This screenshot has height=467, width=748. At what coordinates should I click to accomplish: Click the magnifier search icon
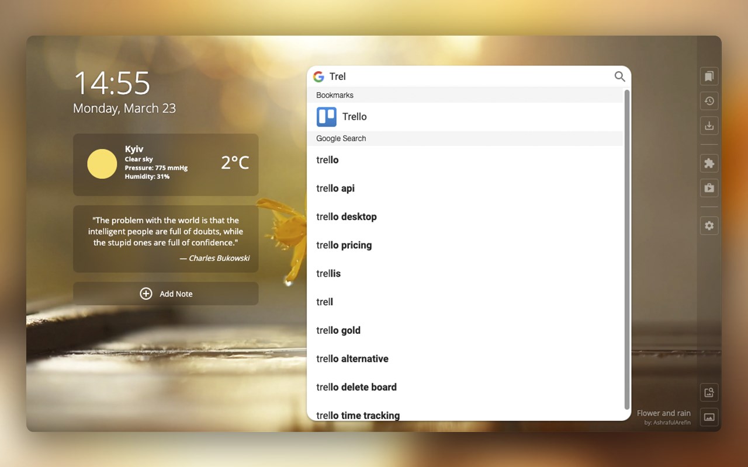coord(619,76)
